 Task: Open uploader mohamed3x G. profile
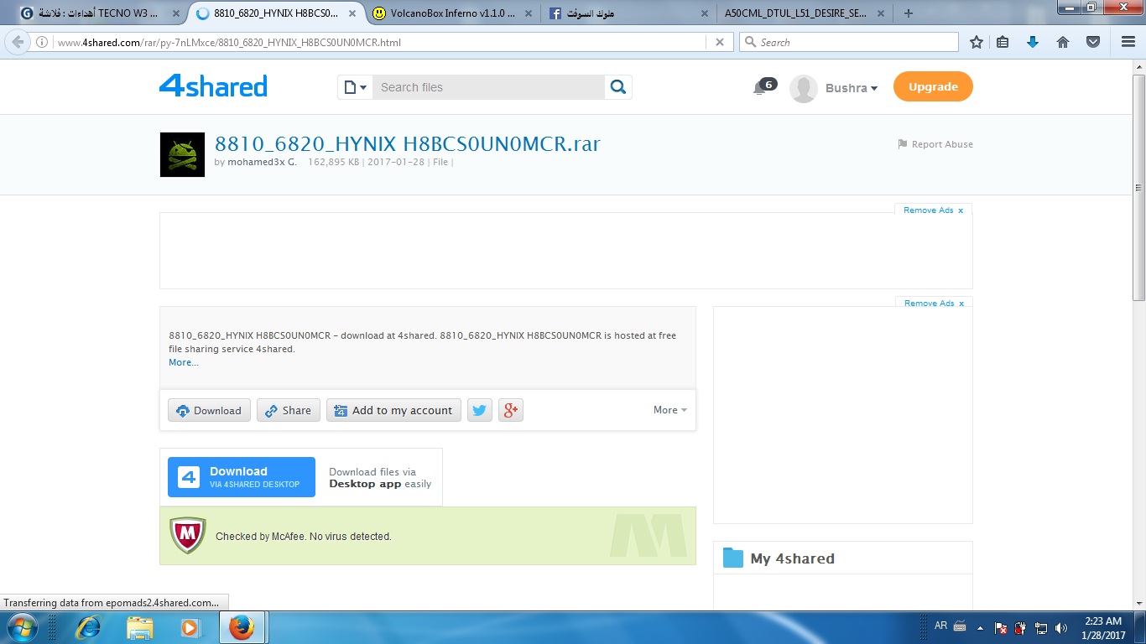coord(262,162)
